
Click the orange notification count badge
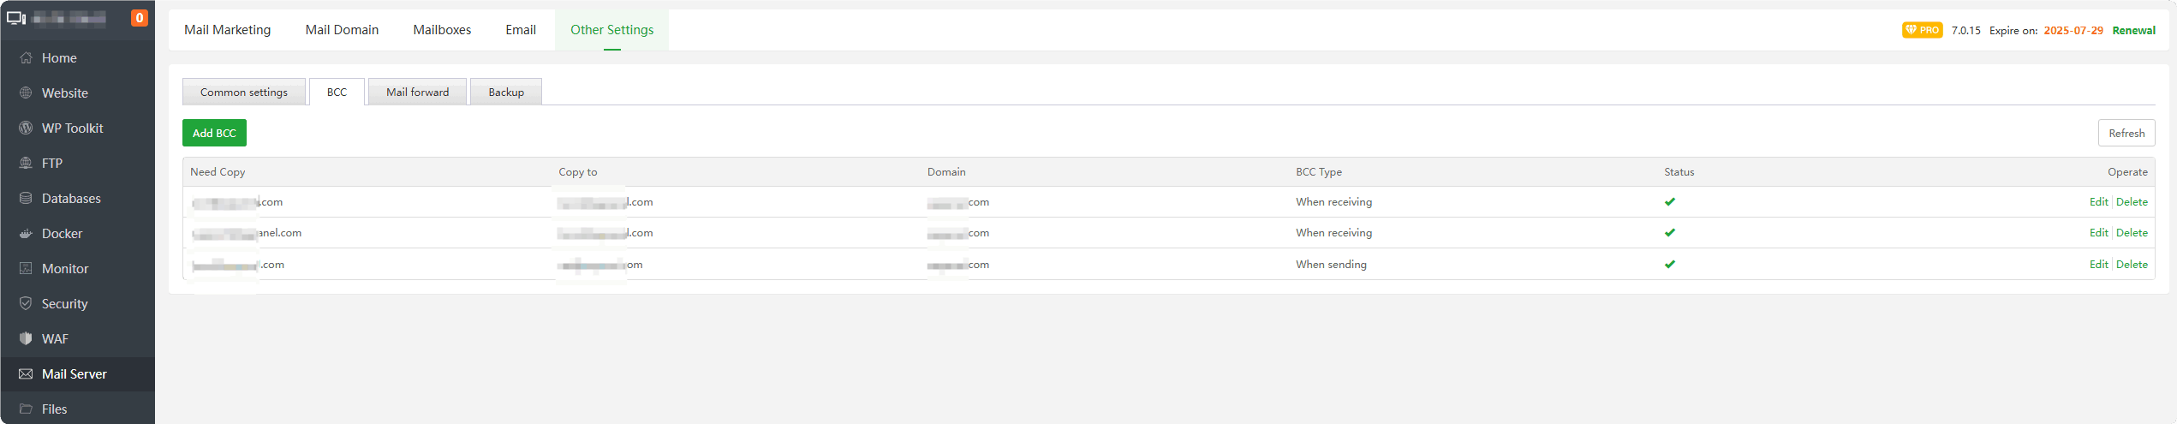coord(139,18)
